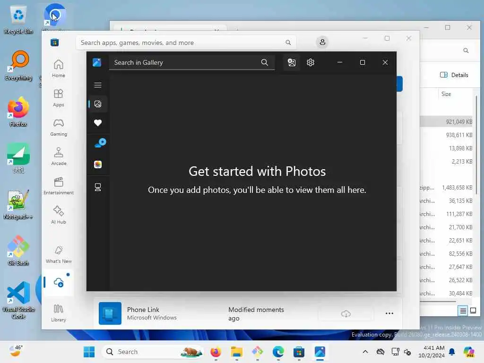Viewport: 484px width, 363px height.
Task: Open the Windows Start menu
Action: tap(89, 352)
